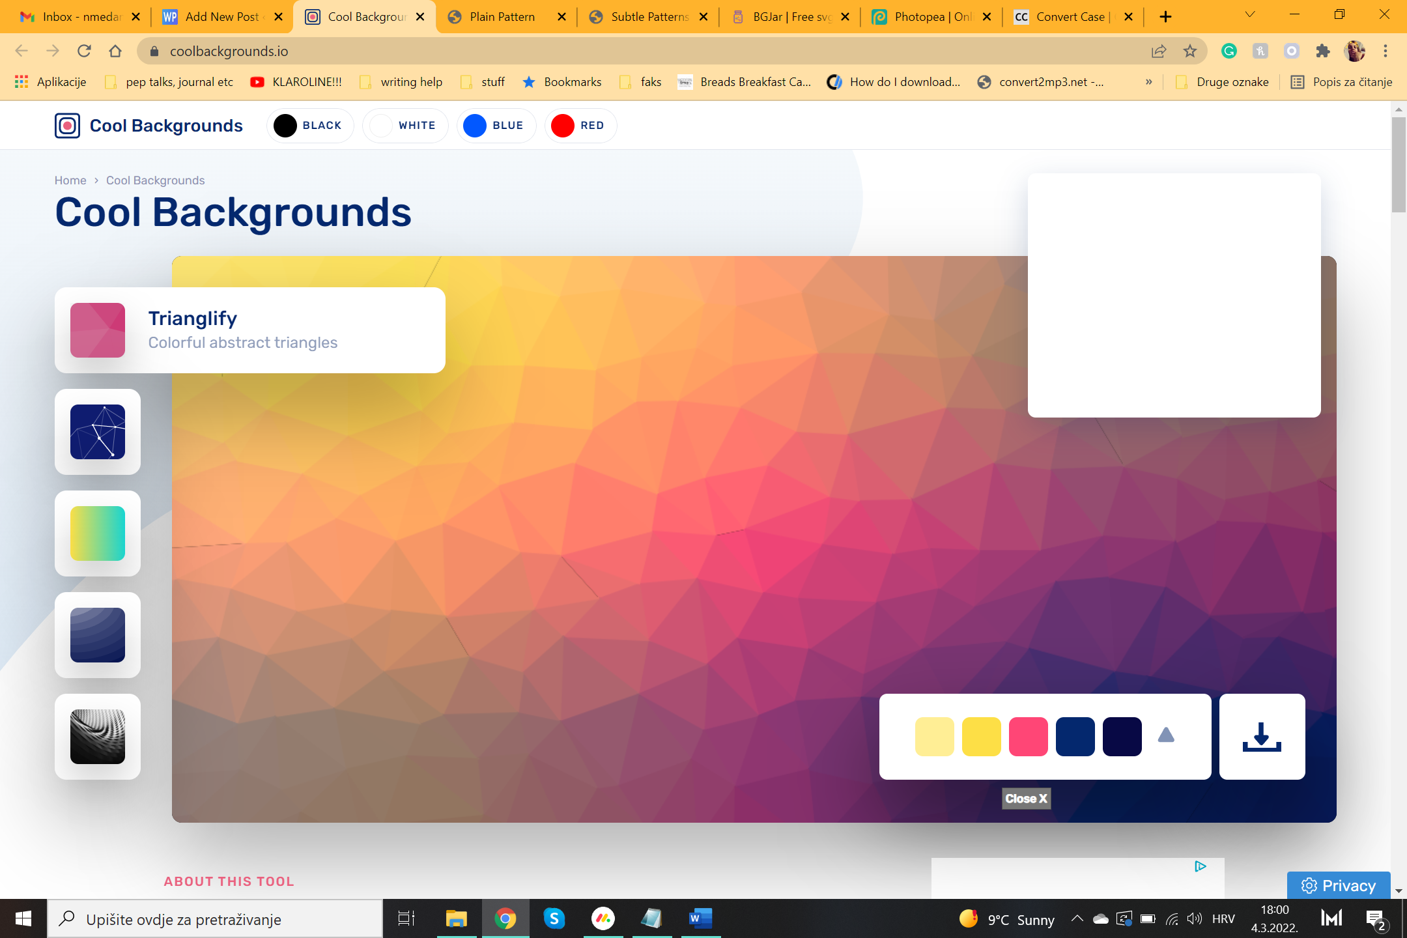Viewport: 1407px width, 938px height.
Task: Click the download background icon
Action: point(1262,736)
